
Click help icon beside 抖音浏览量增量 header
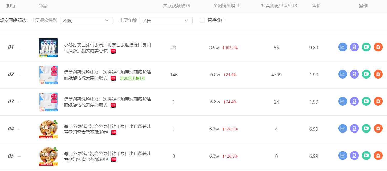(x=295, y=6)
